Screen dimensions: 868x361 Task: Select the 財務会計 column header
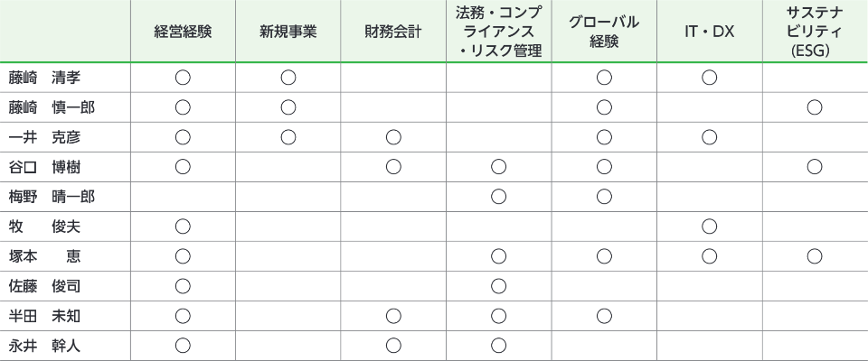pos(392,32)
